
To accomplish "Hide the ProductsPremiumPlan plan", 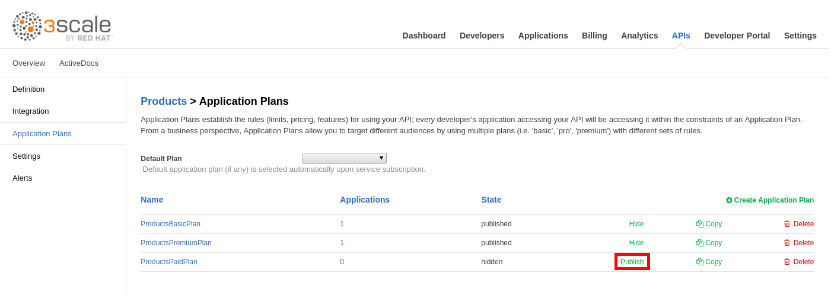I will coord(636,243).
